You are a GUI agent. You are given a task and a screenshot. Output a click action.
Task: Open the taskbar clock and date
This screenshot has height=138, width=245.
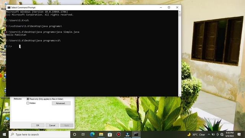pos(230,135)
